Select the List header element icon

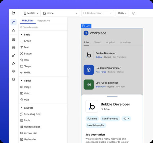(21, 139)
